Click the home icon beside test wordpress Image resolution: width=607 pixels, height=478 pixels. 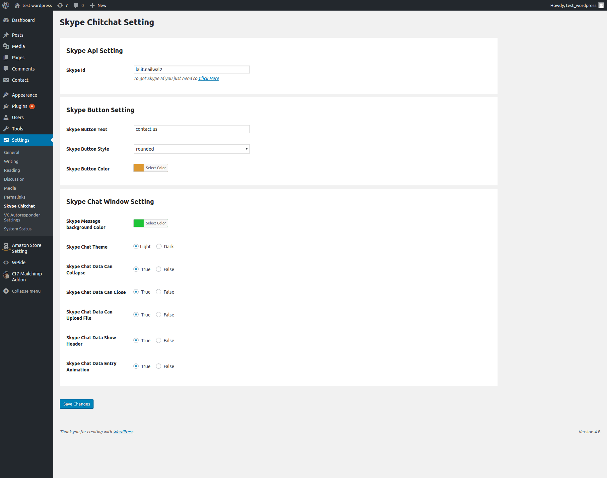pos(17,5)
